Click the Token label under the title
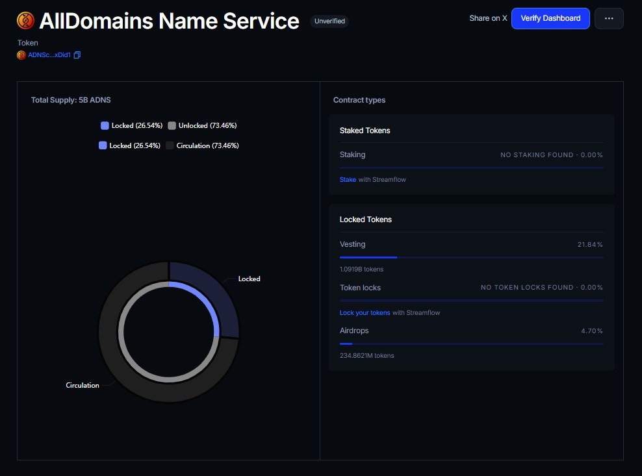 coord(28,43)
